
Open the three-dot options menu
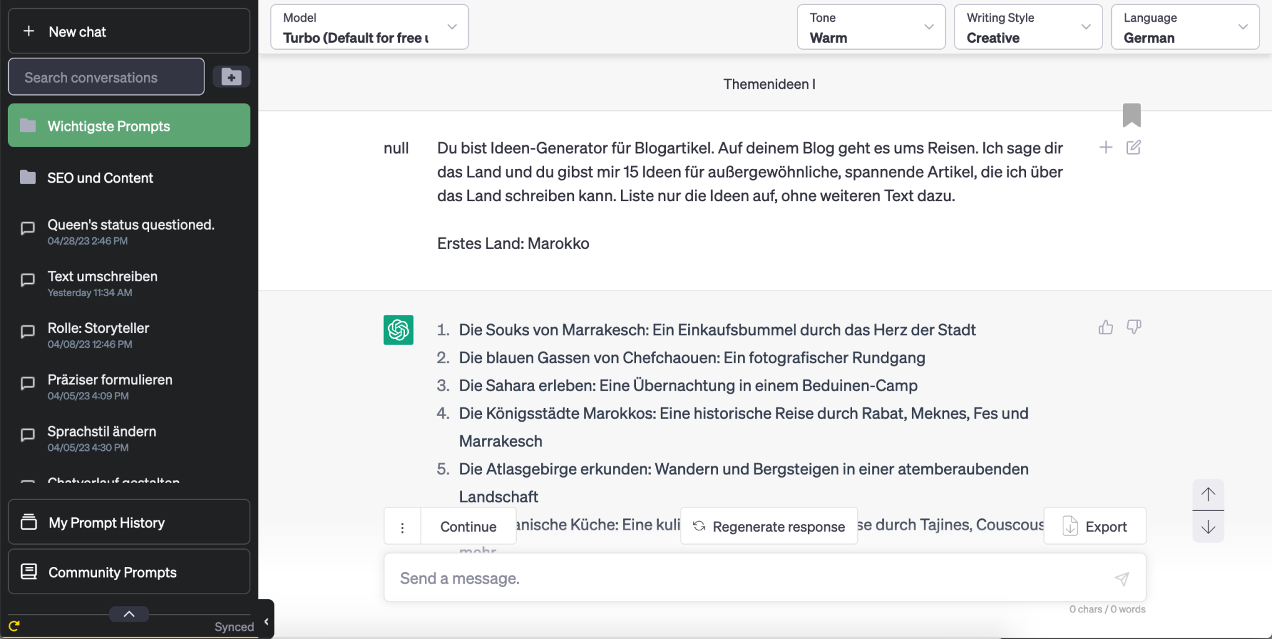tap(402, 526)
